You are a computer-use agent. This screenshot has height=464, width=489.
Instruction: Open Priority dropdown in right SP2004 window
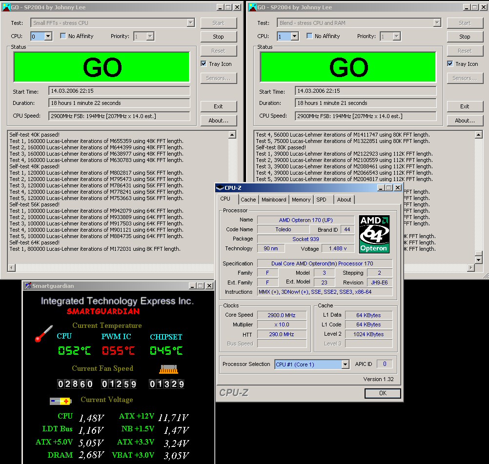[397, 36]
